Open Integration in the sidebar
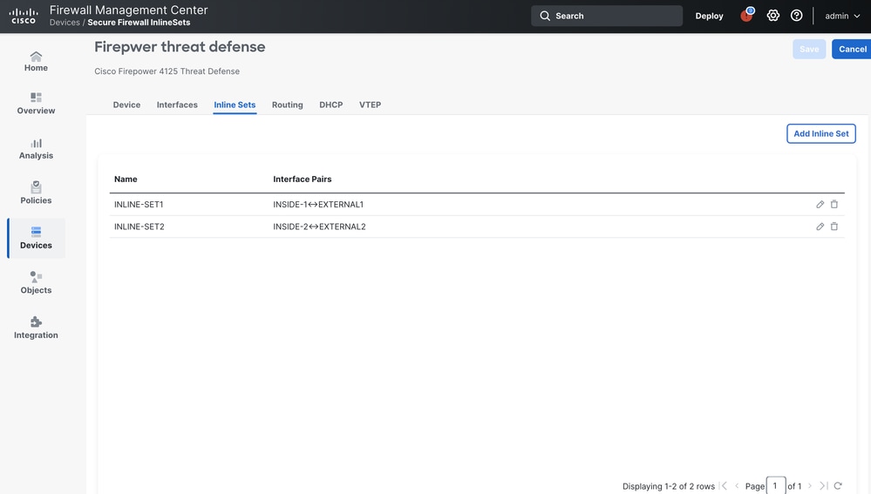This screenshot has width=871, height=494. click(36, 328)
